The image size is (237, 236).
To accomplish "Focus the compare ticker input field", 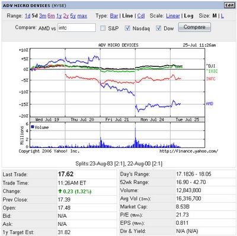I will (76, 28).
